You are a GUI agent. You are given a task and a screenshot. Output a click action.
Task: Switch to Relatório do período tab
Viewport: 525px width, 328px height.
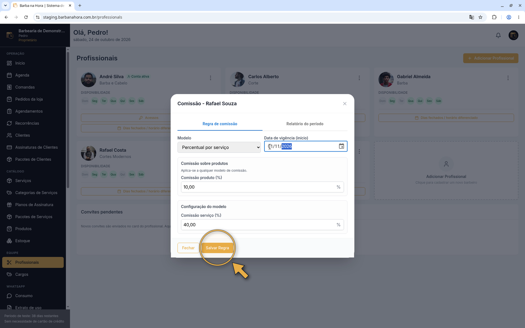[x=305, y=124]
